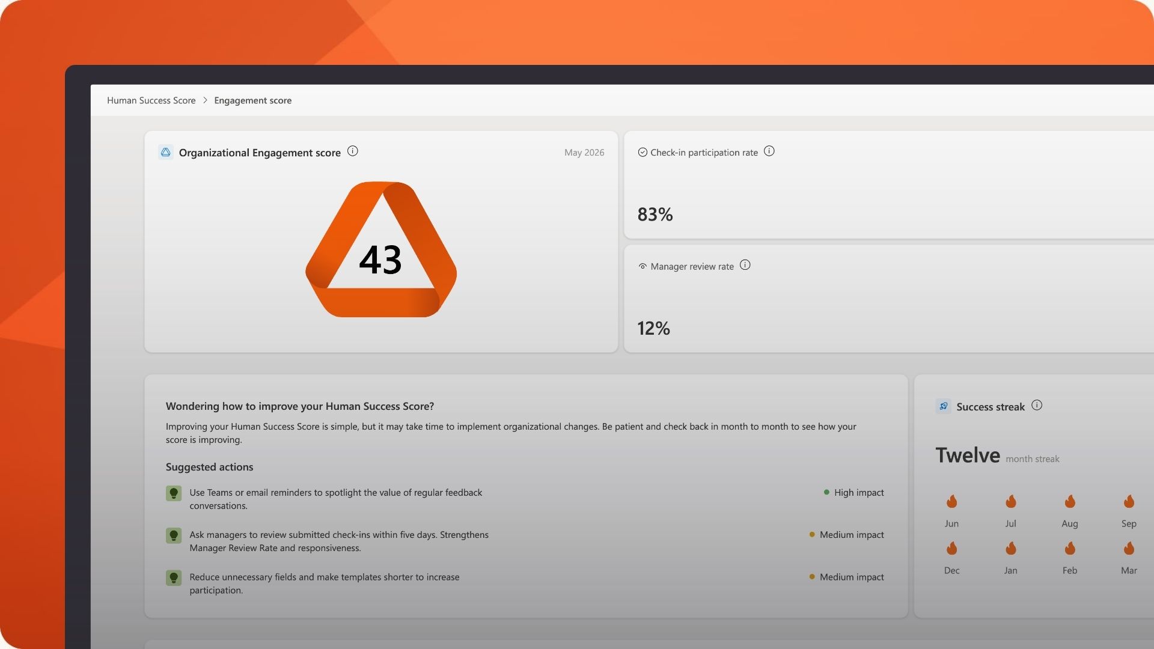Click the Jan streak flame icon
Viewport: 1154px width, 649px height.
1011,548
